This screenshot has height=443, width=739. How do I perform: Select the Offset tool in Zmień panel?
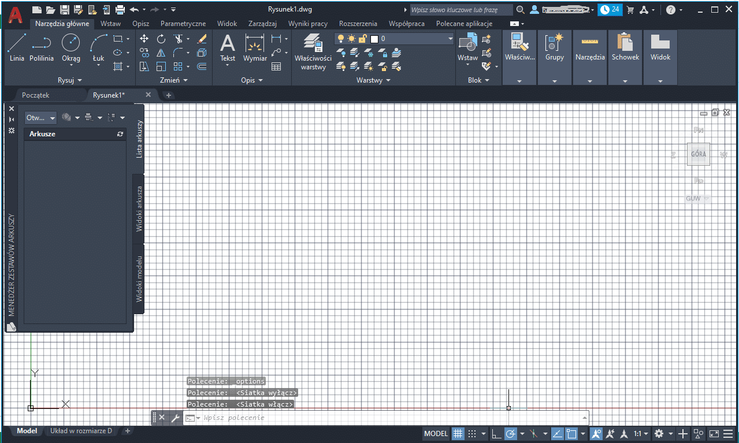tap(202, 66)
